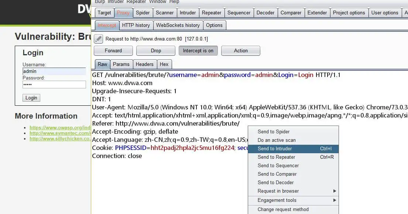Choose Send to Repeater in context menu
The height and width of the screenshot is (214, 408).
(293, 157)
